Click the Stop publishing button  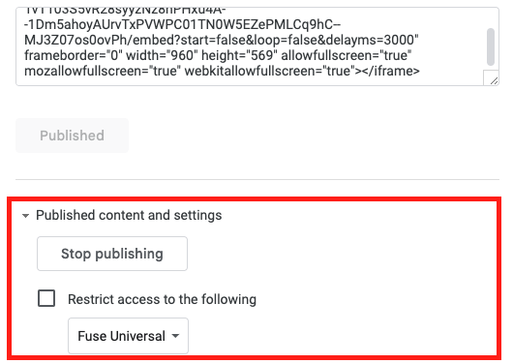tap(112, 254)
